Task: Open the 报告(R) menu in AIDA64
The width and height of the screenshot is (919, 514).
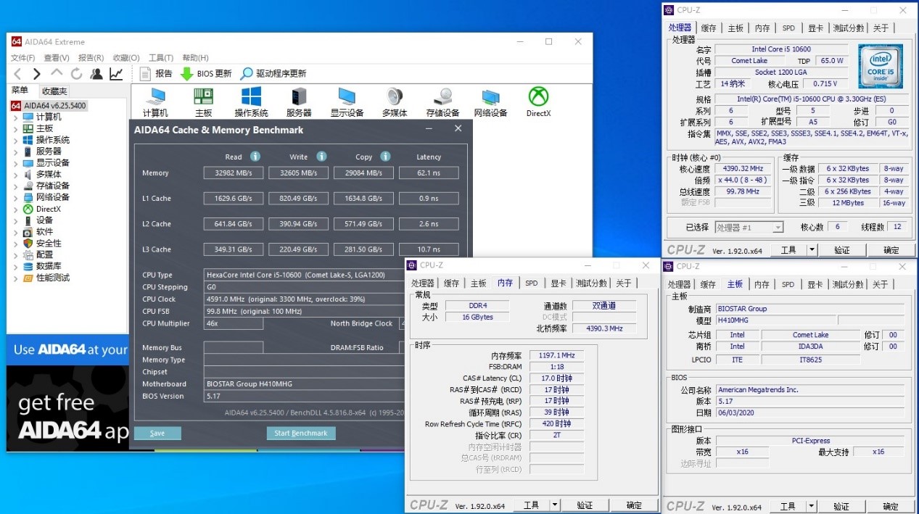Action: pyautogui.click(x=91, y=58)
